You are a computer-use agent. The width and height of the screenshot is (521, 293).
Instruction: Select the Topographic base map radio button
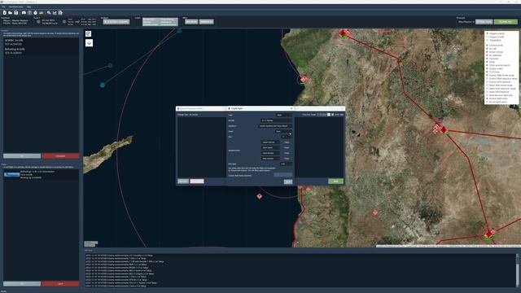click(487, 40)
